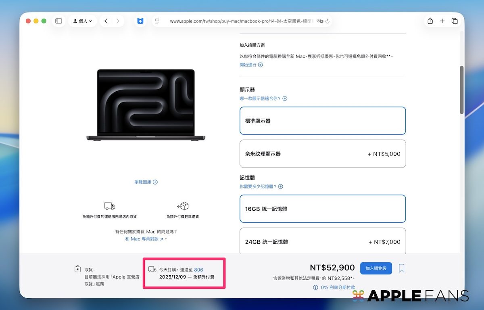Reload the page

pos(328,21)
